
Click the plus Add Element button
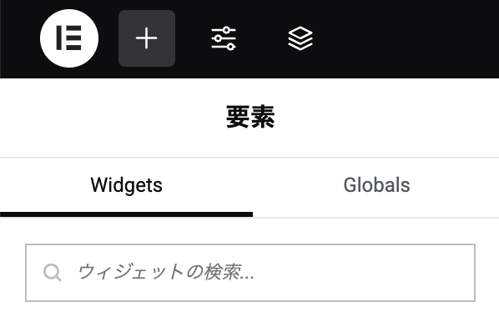pyautogui.click(x=147, y=38)
